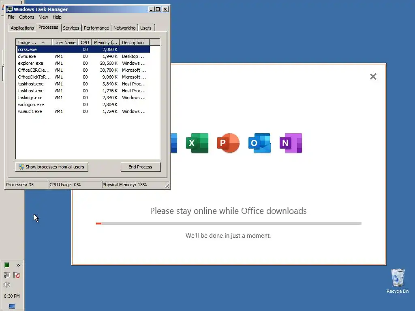Open the Action Center flag tray icon

coord(17,275)
